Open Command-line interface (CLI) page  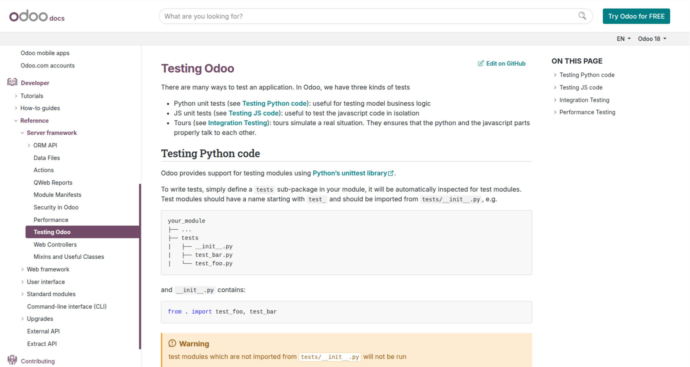coord(67,307)
